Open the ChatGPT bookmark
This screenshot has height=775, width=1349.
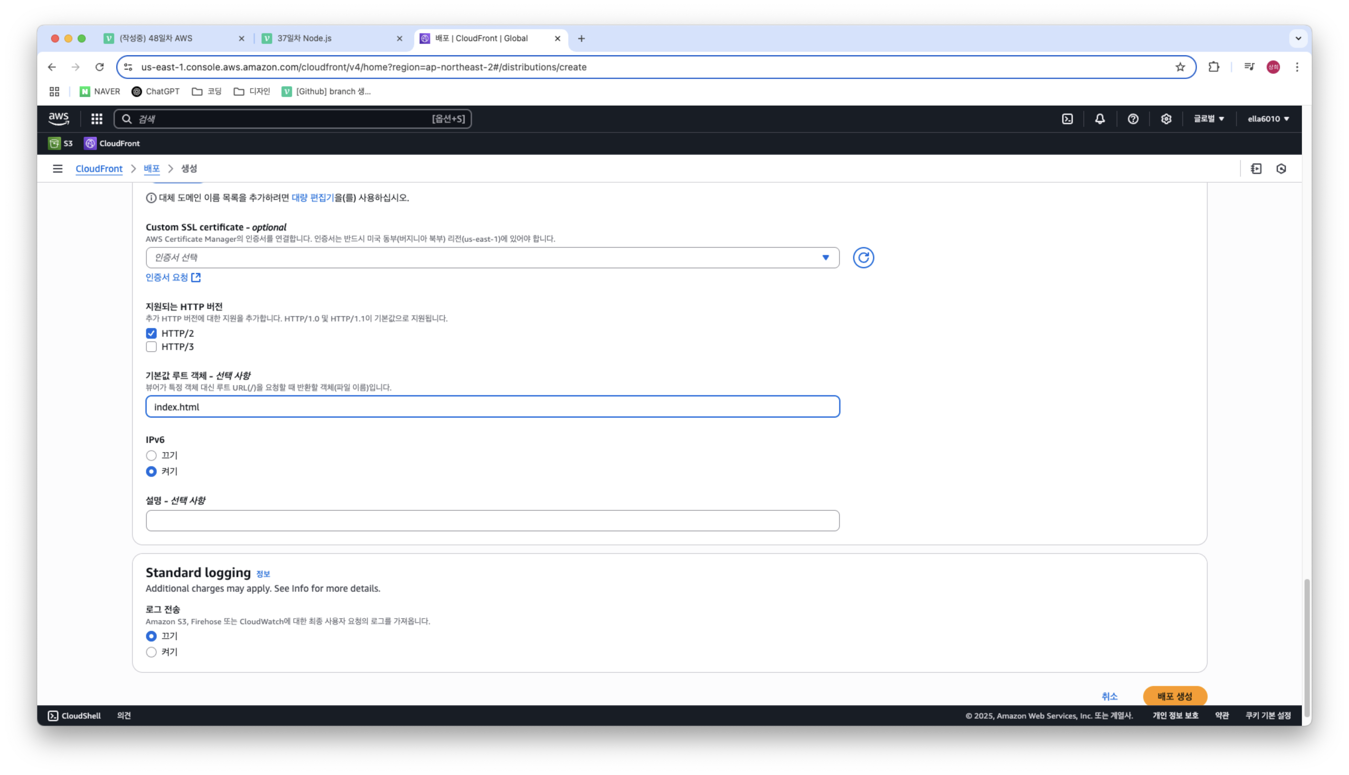pos(155,92)
